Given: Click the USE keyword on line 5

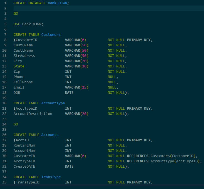Looking at the screenshot, I should (x=17, y=24).
